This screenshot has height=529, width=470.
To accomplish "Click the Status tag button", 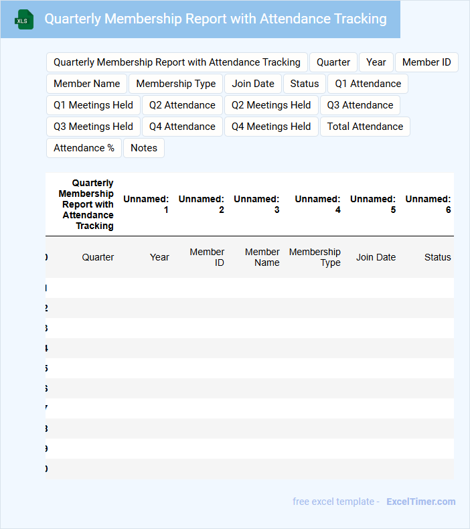I will [x=305, y=84].
